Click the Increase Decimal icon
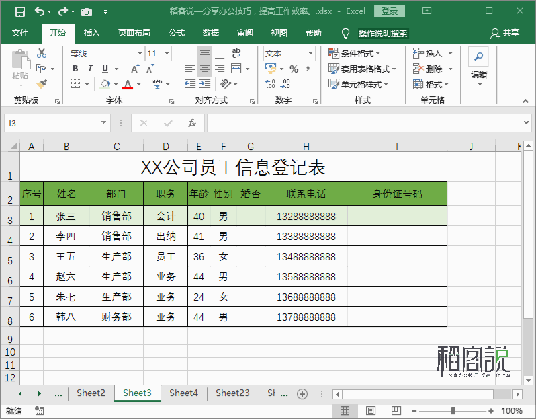The height and width of the screenshot is (419, 536). tap(270, 84)
